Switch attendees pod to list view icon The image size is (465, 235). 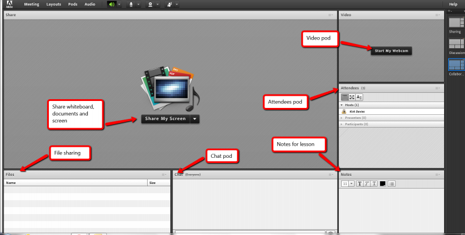click(344, 97)
